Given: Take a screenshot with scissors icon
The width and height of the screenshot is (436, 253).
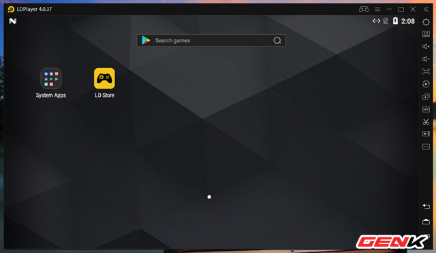Looking at the screenshot, I should click(426, 121).
